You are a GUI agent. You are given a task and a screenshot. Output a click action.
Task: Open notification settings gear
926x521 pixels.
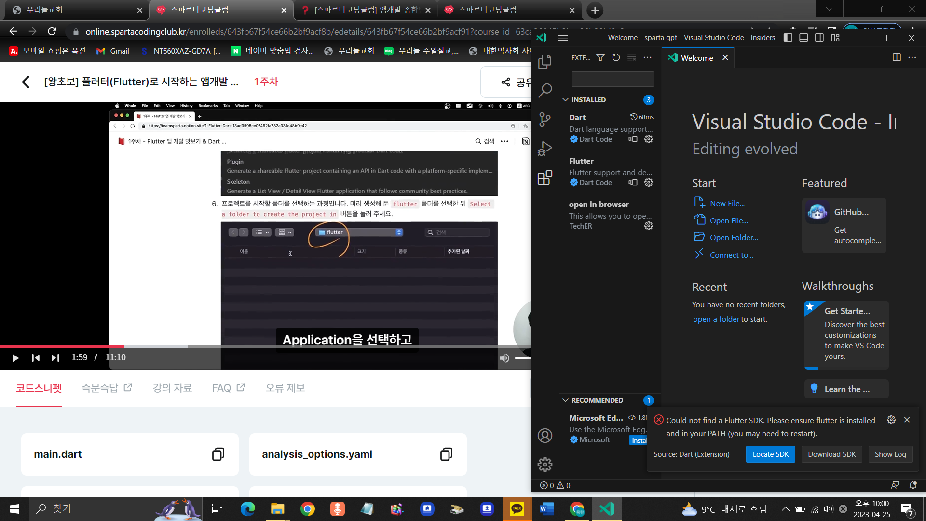[x=891, y=420]
